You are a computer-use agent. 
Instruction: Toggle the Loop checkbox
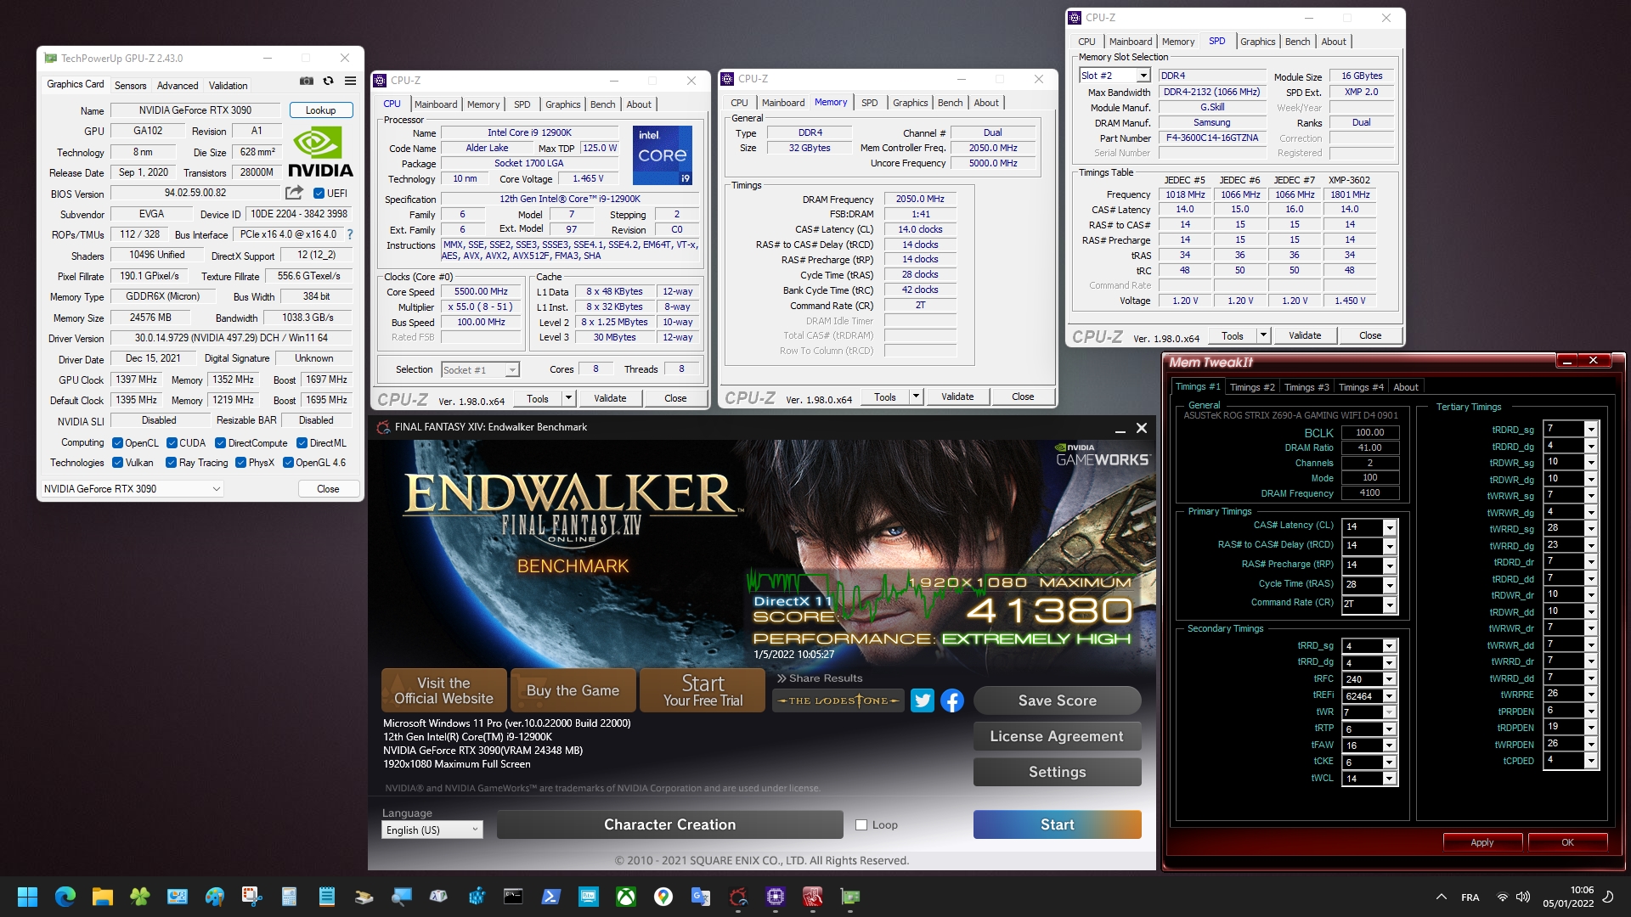(861, 824)
